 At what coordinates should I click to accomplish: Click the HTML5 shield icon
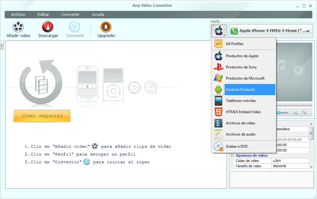(218, 112)
